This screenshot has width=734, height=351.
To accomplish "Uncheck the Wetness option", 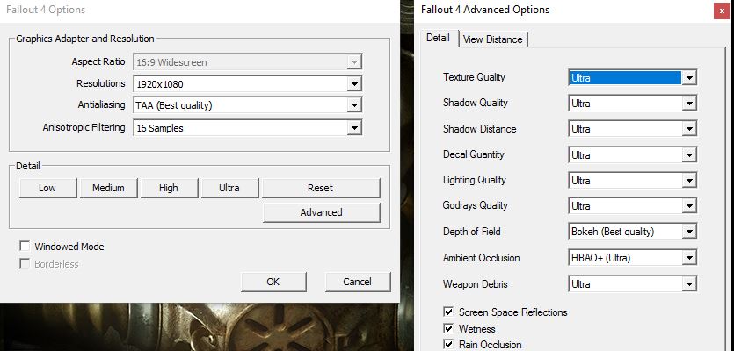I will point(449,329).
